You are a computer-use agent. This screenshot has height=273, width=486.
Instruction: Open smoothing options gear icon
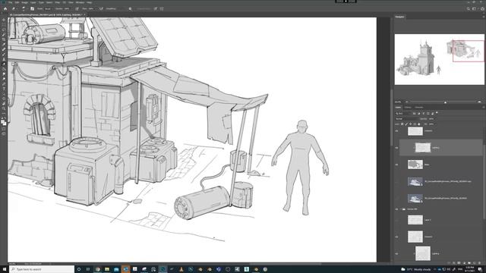pos(130,8)
